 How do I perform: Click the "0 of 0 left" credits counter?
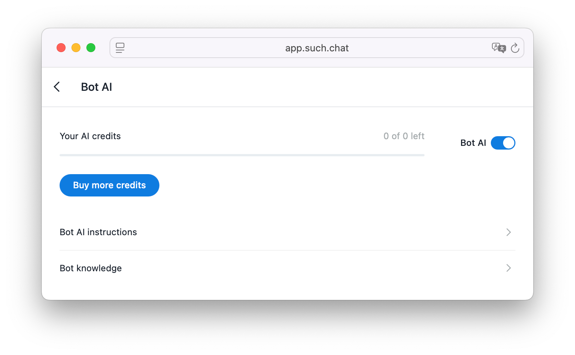tap(404, 136)
